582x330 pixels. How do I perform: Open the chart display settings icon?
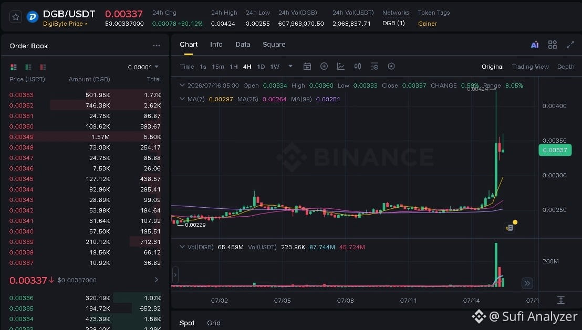(375, 67)
